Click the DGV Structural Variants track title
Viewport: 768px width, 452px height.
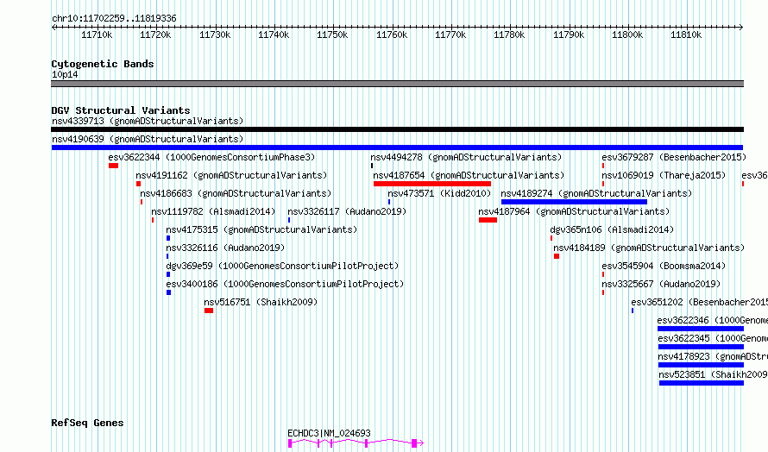[121, 110]
